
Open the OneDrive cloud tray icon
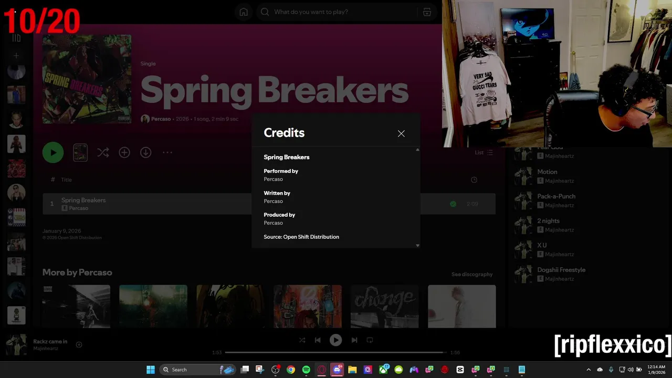600,370
